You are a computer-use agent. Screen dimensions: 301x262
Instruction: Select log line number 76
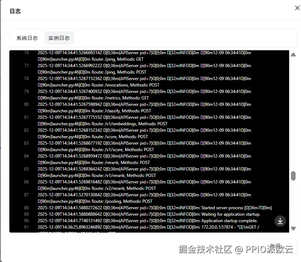[x=26, y=53]
